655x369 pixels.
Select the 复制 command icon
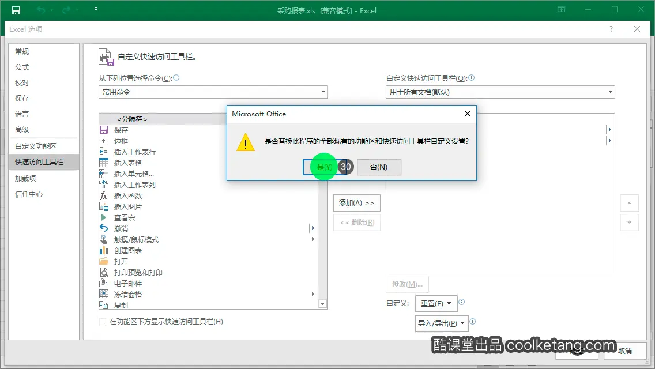click(x=104, y=305)
